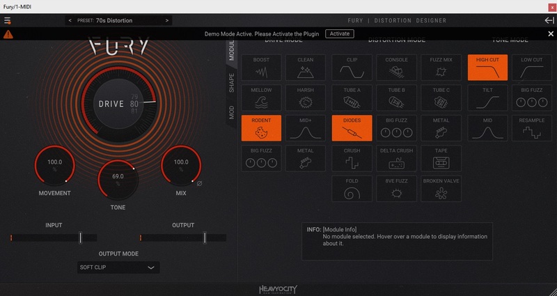Click the Output level slider handle
557x296 pixels.
click(205, 237)
